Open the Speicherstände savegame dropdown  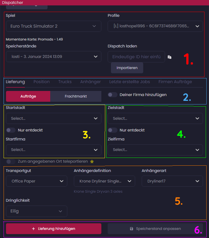click(x=54, y=57)
